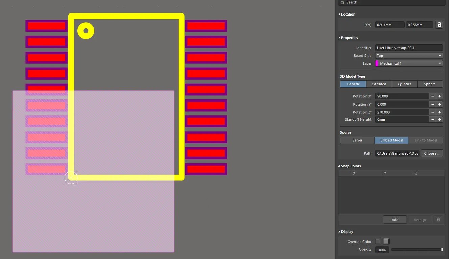Delete snap point with the trash icon
Viewport: 449px width, 259px height.
click(x=438, y=220)
